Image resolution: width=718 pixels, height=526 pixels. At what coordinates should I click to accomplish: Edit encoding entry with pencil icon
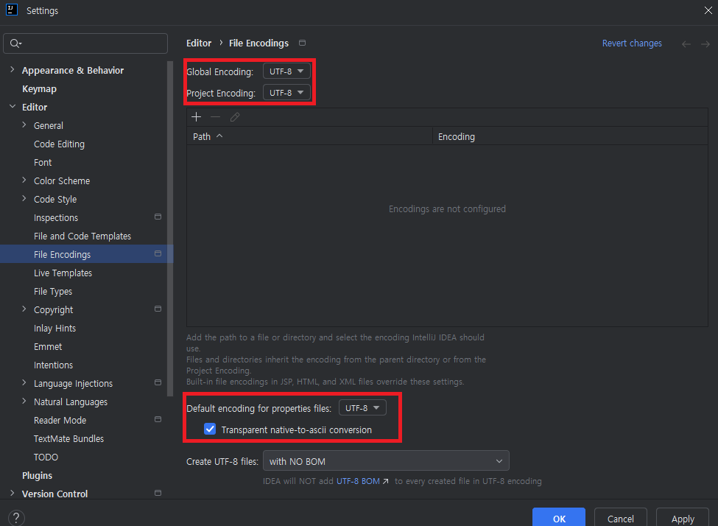pyautogui.click(x=234, y=117)
